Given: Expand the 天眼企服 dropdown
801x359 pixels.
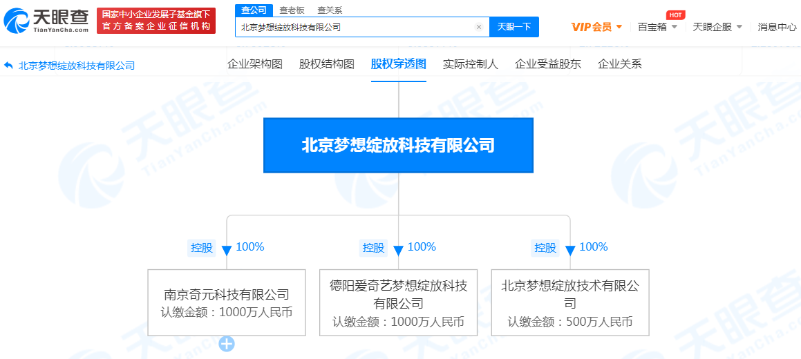Looking at the screenshot, I should pos(717,27).
